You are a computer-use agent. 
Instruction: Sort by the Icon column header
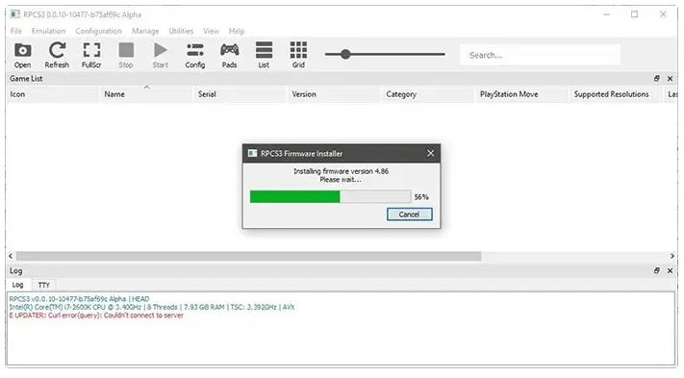click(x=52, y=94)
